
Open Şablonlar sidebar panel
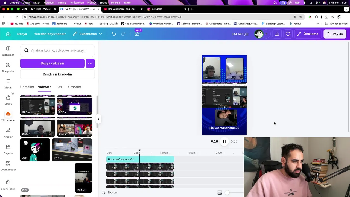pyautogui.click(x=8, y=51)
